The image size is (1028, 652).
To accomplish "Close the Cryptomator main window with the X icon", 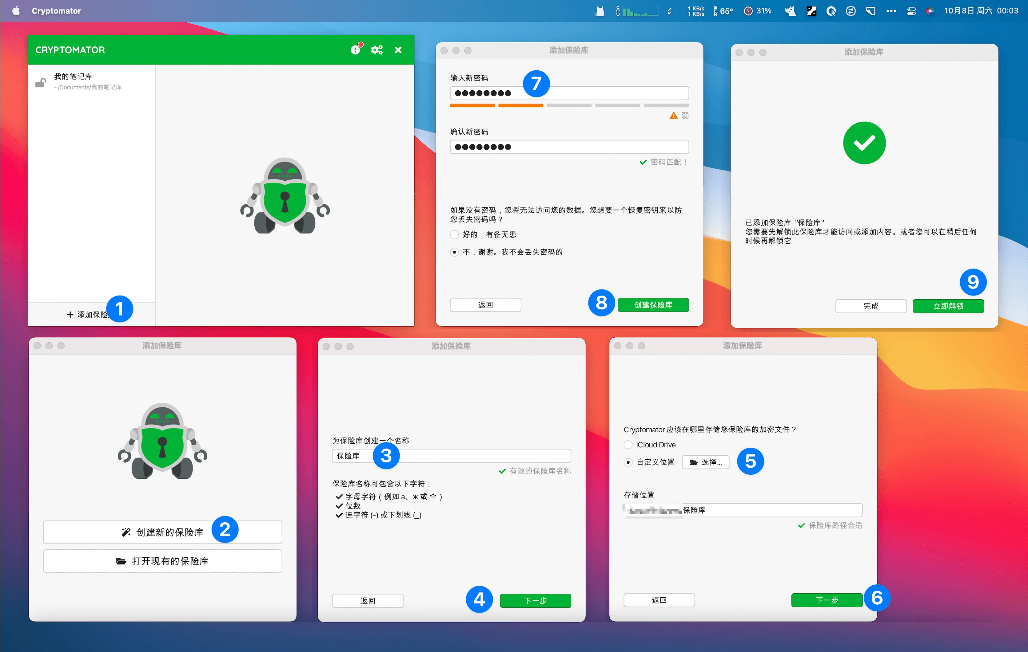I will point(398,50).
